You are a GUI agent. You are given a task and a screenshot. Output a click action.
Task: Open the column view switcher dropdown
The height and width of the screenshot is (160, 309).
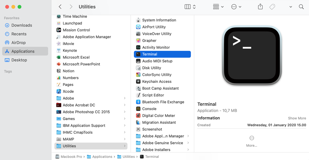tap(190, 7)
